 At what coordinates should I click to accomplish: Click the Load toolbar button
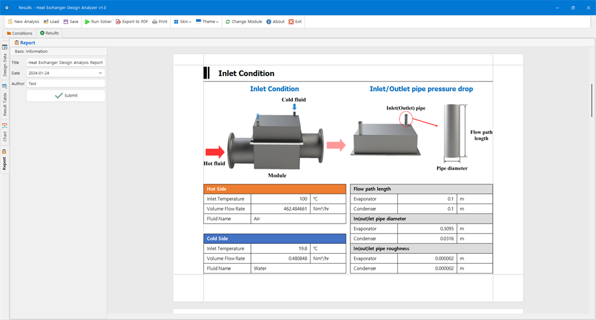tap(51, 22)
